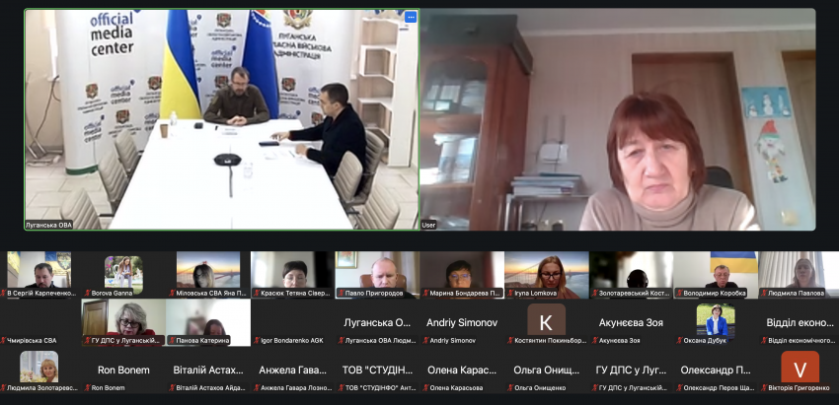Screen dimensions: 839x405
Task: Click the brown K avatar tile
Action: [546, 322]
